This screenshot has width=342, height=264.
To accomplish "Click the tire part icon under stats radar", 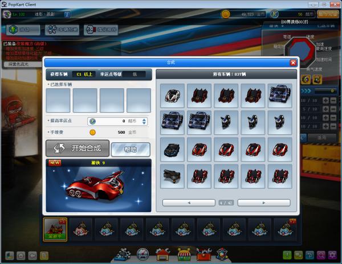I will 306,80.
